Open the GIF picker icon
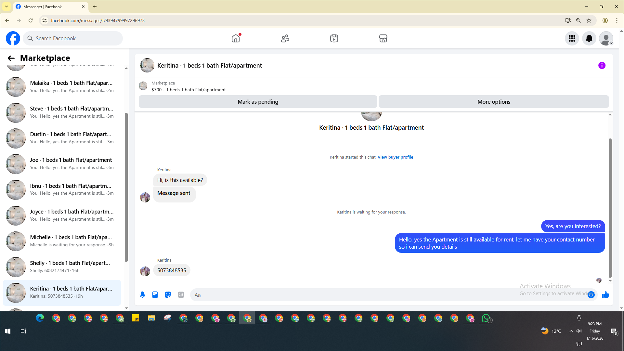 (181, 295)
